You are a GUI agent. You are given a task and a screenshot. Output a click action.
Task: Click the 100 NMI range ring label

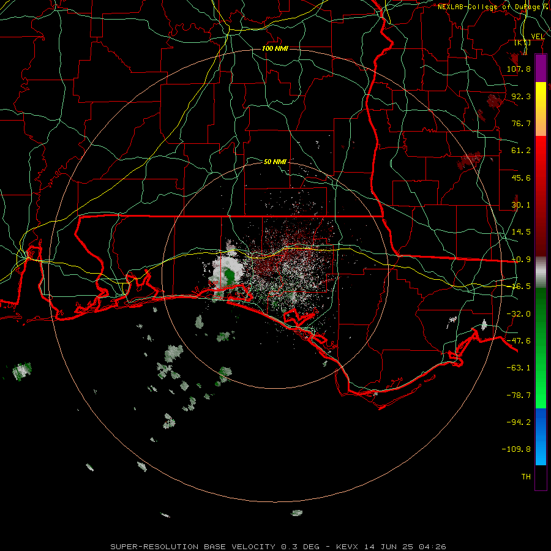(275, 48)
